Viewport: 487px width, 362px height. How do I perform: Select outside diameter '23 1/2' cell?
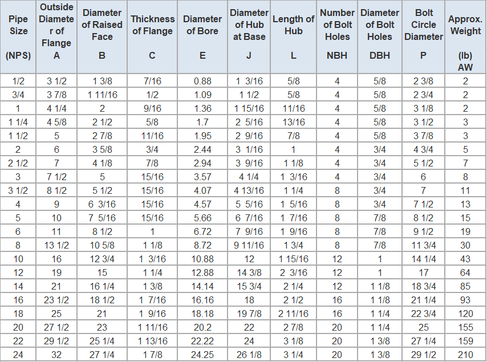click(56, 300)
